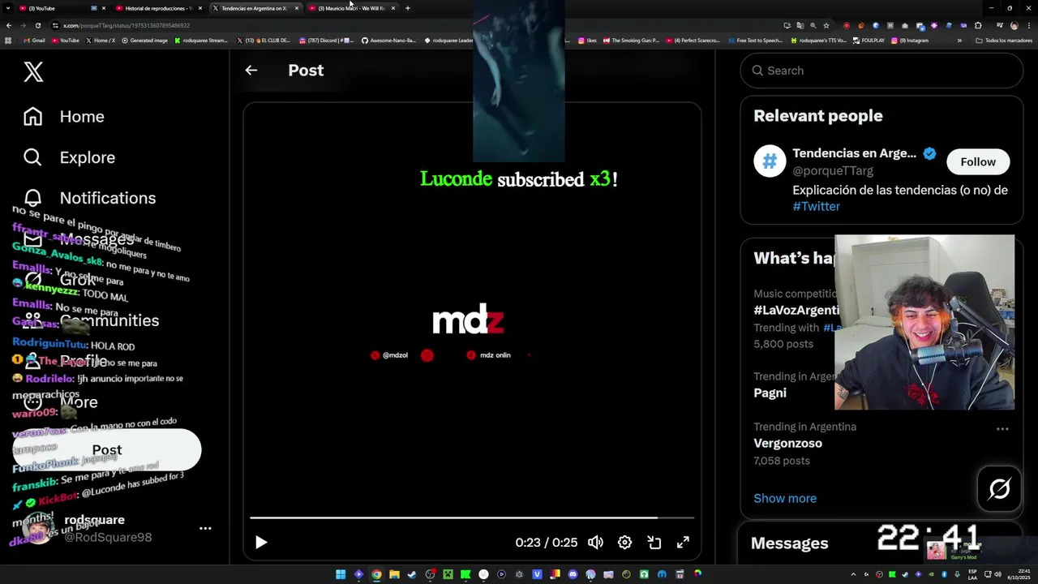1038x584 pixels.
Task: Open File Explorer from taskbar
Action: click(x=394, y=574)
